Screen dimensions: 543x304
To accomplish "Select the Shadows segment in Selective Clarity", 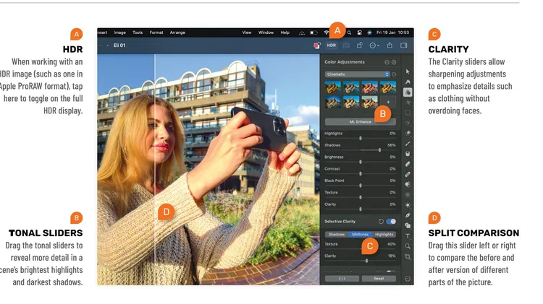I will (x=336, y=234).
